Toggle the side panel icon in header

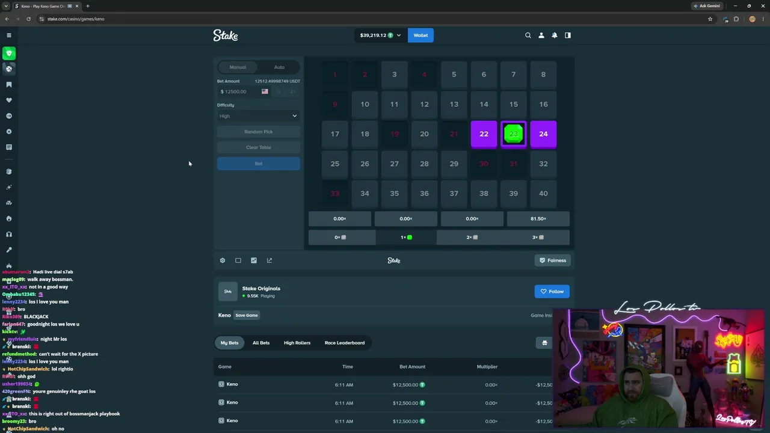click(x=568, y=35)
